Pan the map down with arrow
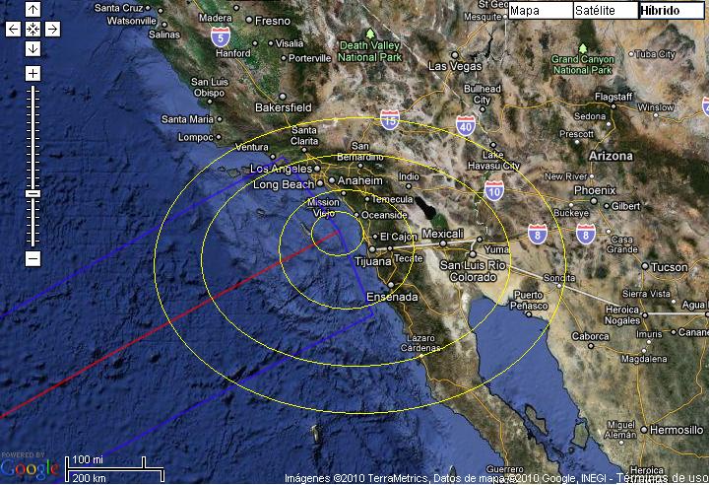 pos(32,48)
